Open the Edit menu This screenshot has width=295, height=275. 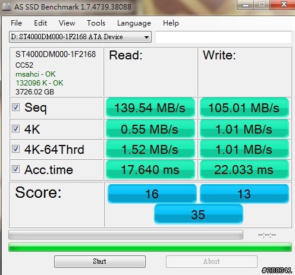[x=40, y=23]
